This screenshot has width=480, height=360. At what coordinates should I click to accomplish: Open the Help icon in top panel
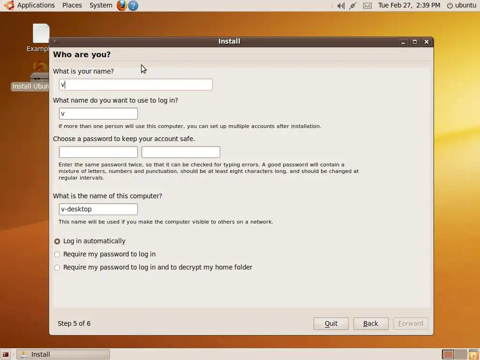point(133,6)
